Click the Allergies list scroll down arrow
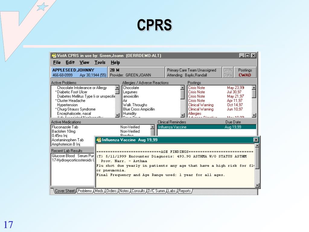309x232 pixels. pos(183,115)
